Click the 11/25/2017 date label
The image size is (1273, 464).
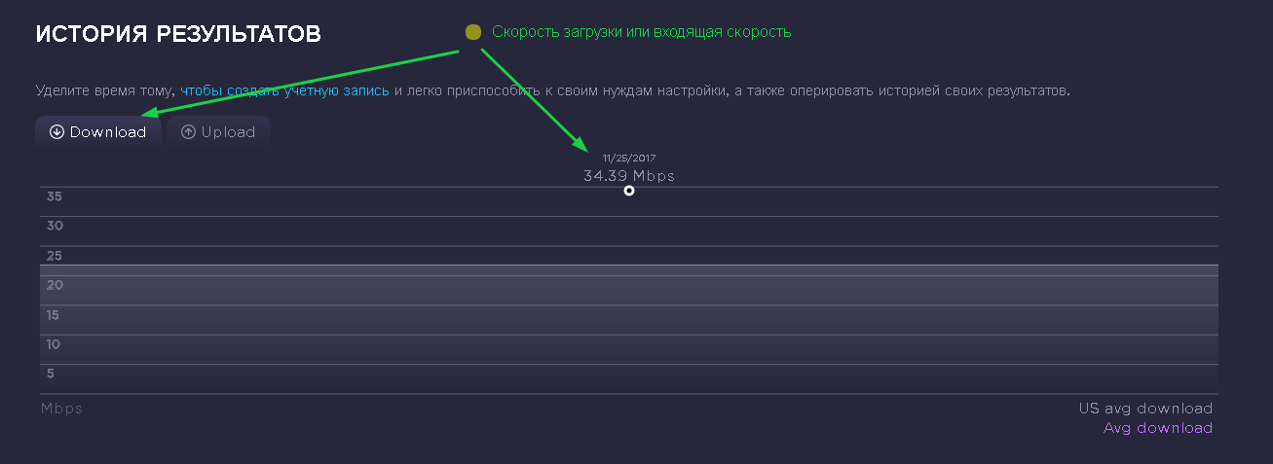[x=629, y=158]
